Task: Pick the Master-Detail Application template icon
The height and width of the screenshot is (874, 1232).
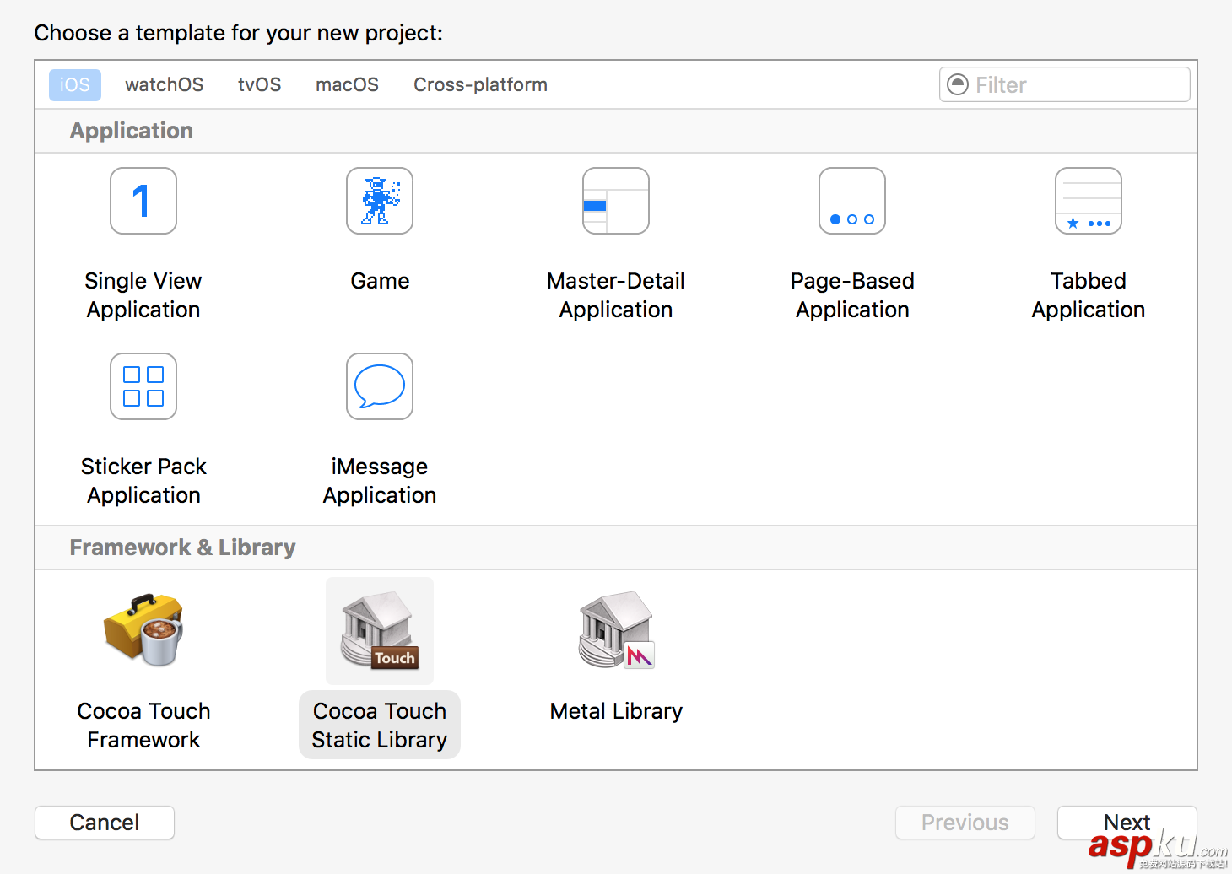Action: pos(616,201)
